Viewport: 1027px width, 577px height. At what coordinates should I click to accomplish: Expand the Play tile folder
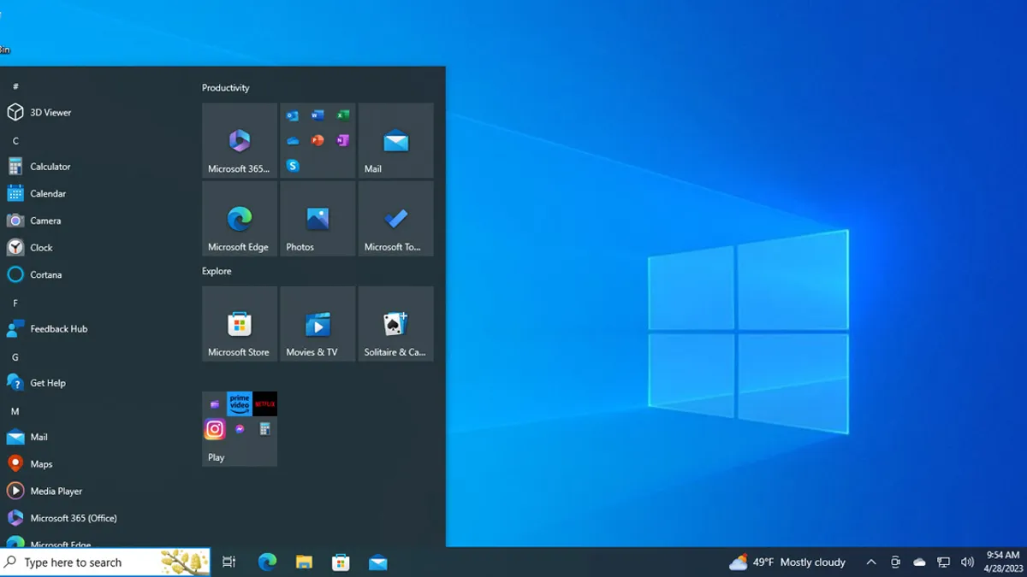(240, 429)
